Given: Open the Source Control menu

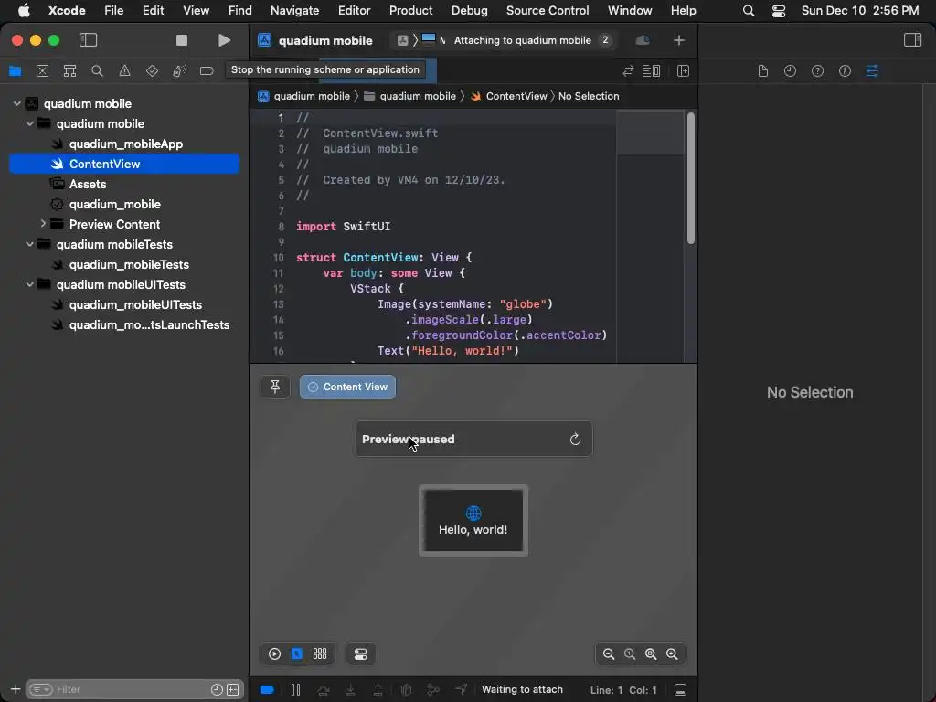Looking at the screenshot, I should click(548, 10).
